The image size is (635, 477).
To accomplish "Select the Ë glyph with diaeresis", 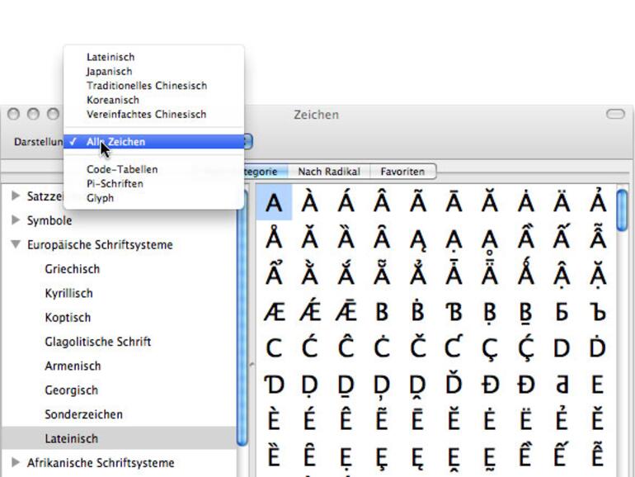I will (526, 420).
